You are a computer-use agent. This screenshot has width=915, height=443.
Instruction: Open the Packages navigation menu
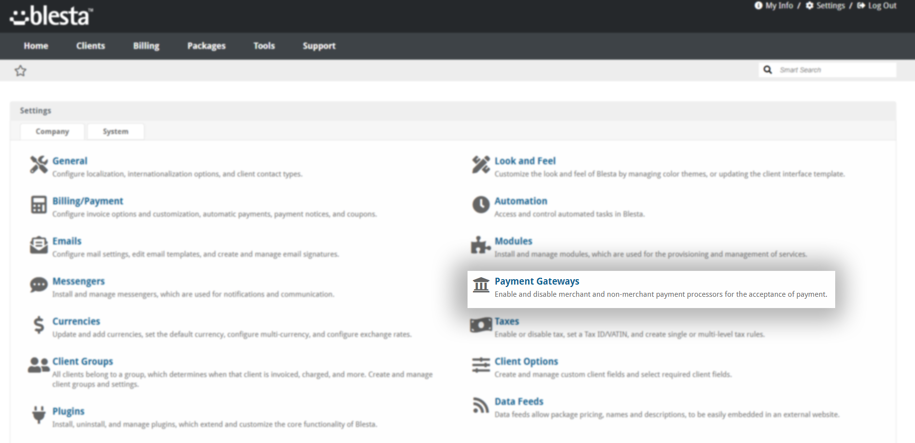coord(206,46)
